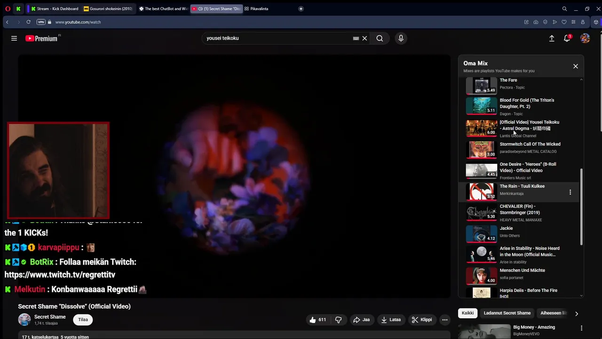Like the video with 611 likes

[317, 320]
